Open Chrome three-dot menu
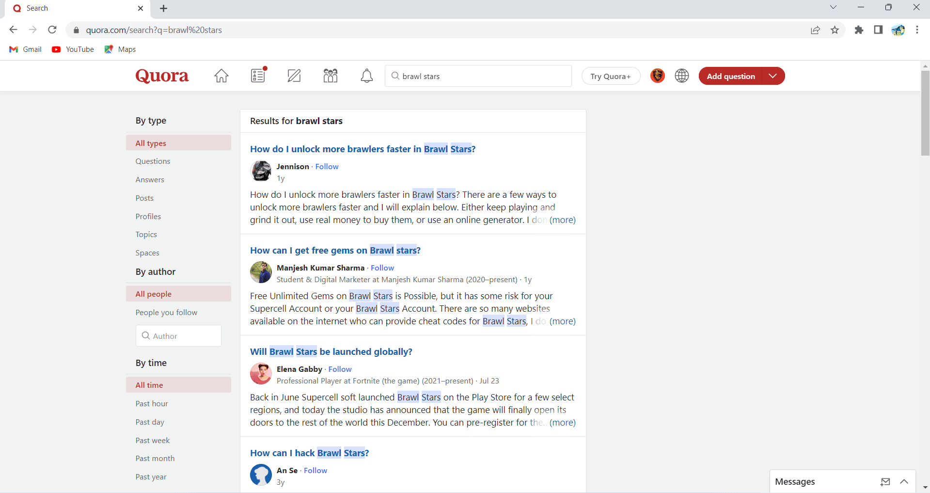 917,30
